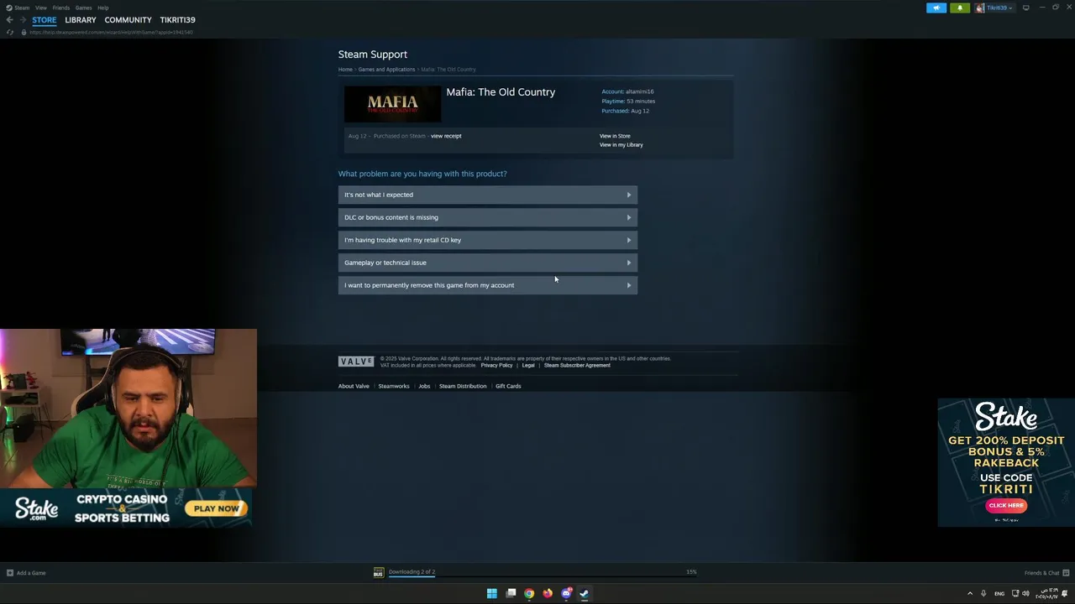Open the Help menu

(102, 8)
